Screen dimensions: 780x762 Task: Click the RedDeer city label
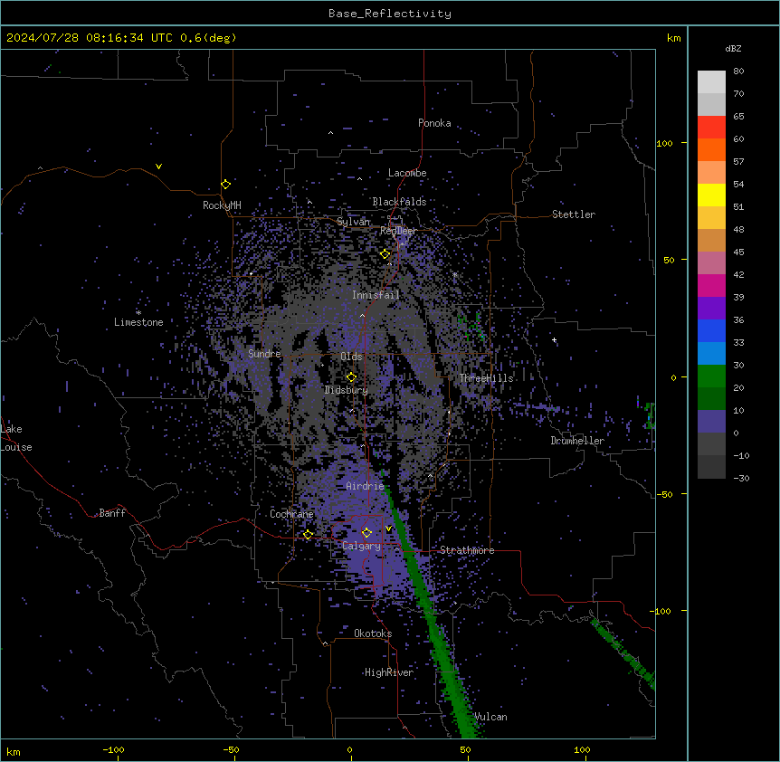tap(398, 231)
